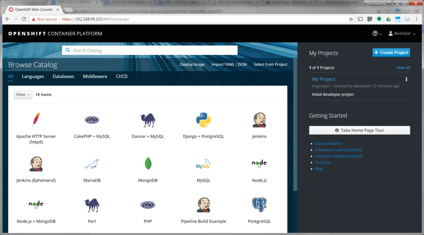The height and width of the screenshot is (235, 424).
Task: Open the developer user menu
Action: pyautogui.click(x=402, y=34)
